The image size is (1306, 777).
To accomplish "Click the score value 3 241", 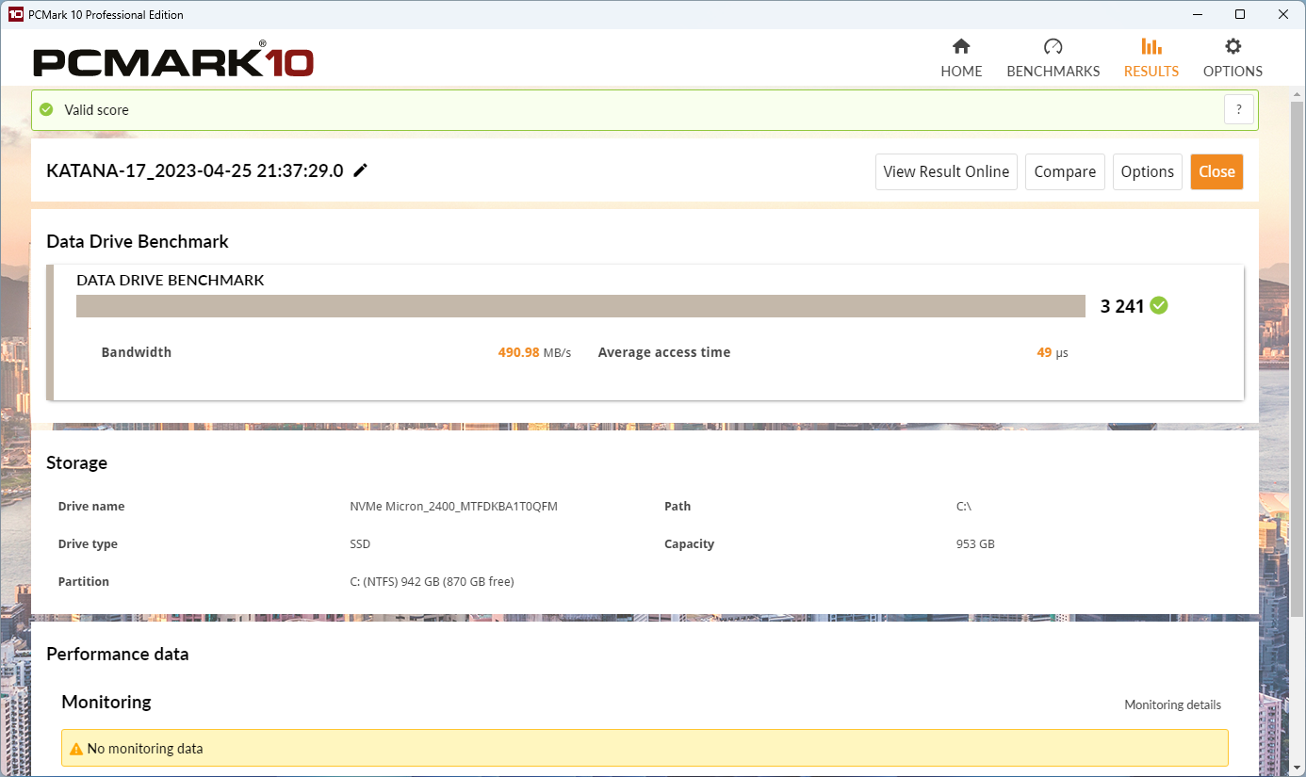I will coord(1121,306).
